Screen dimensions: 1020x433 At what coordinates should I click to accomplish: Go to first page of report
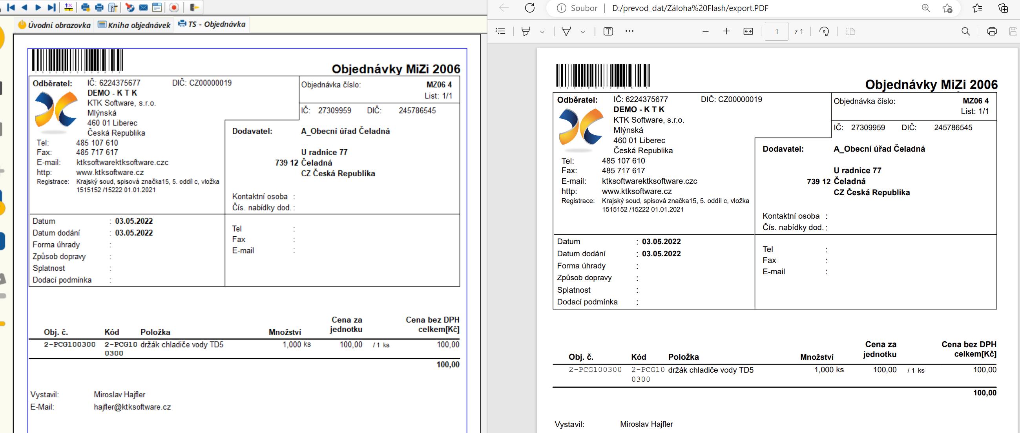click(11, 7)
